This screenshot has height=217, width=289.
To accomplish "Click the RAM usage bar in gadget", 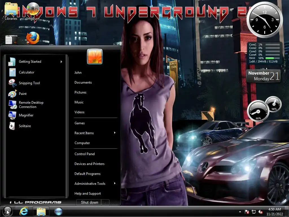I will point(273,58).
